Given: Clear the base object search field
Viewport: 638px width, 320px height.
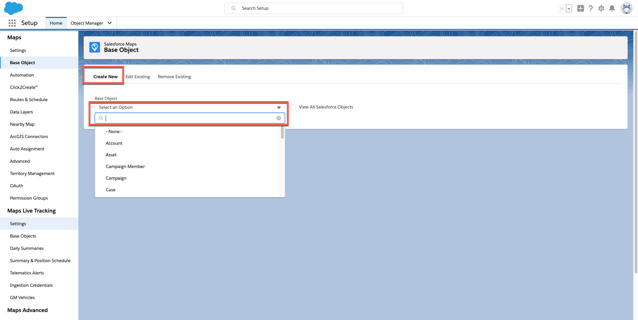Looking at the screenshot, I should click(279, 118).
